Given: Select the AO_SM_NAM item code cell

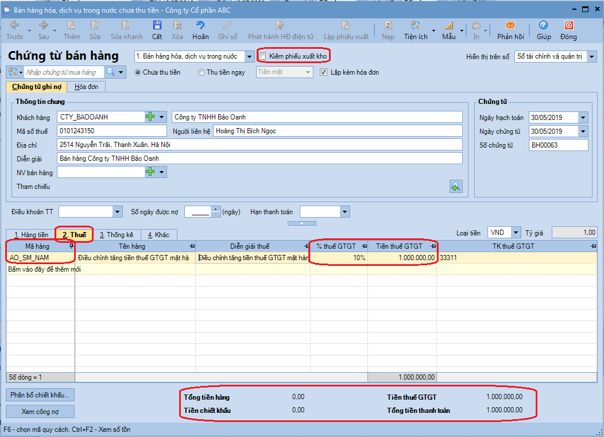Looking at the screenshot, I should point(40,257).
